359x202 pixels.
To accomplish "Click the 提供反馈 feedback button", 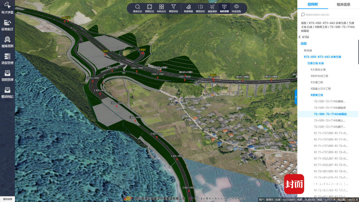I will [7, 199].
